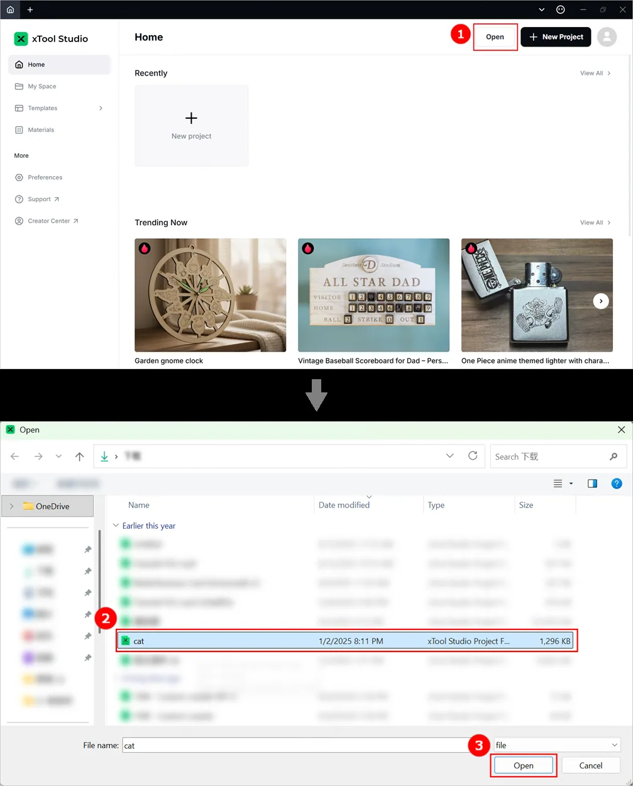Click Cancel in the file dialog
Image resolution: width=633 pixels, height=786 pixels.
click(591, 765)
